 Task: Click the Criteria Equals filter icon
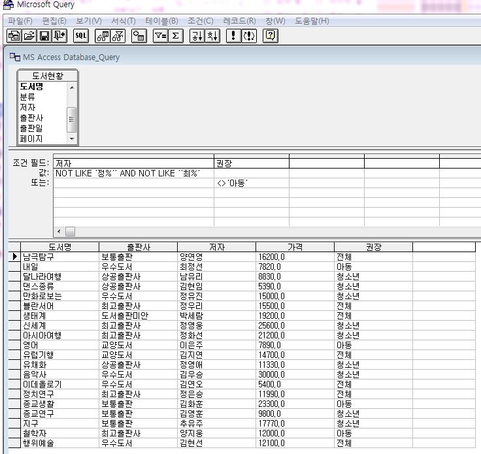click(x=160, y=36)
